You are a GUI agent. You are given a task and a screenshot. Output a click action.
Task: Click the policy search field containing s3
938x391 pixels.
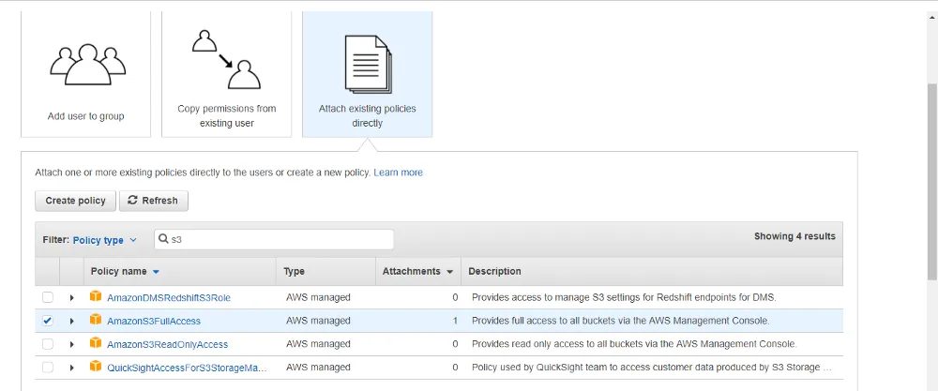(274, 239)
